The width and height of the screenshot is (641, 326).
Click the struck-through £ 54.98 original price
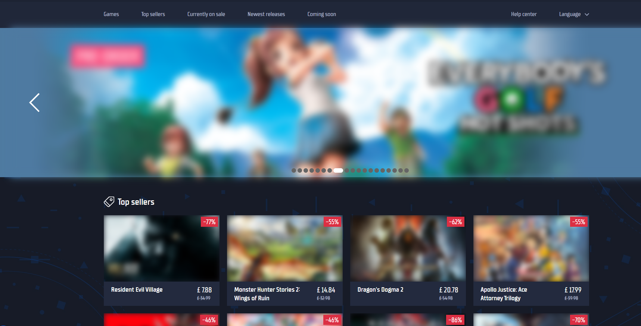pos(446,298)
